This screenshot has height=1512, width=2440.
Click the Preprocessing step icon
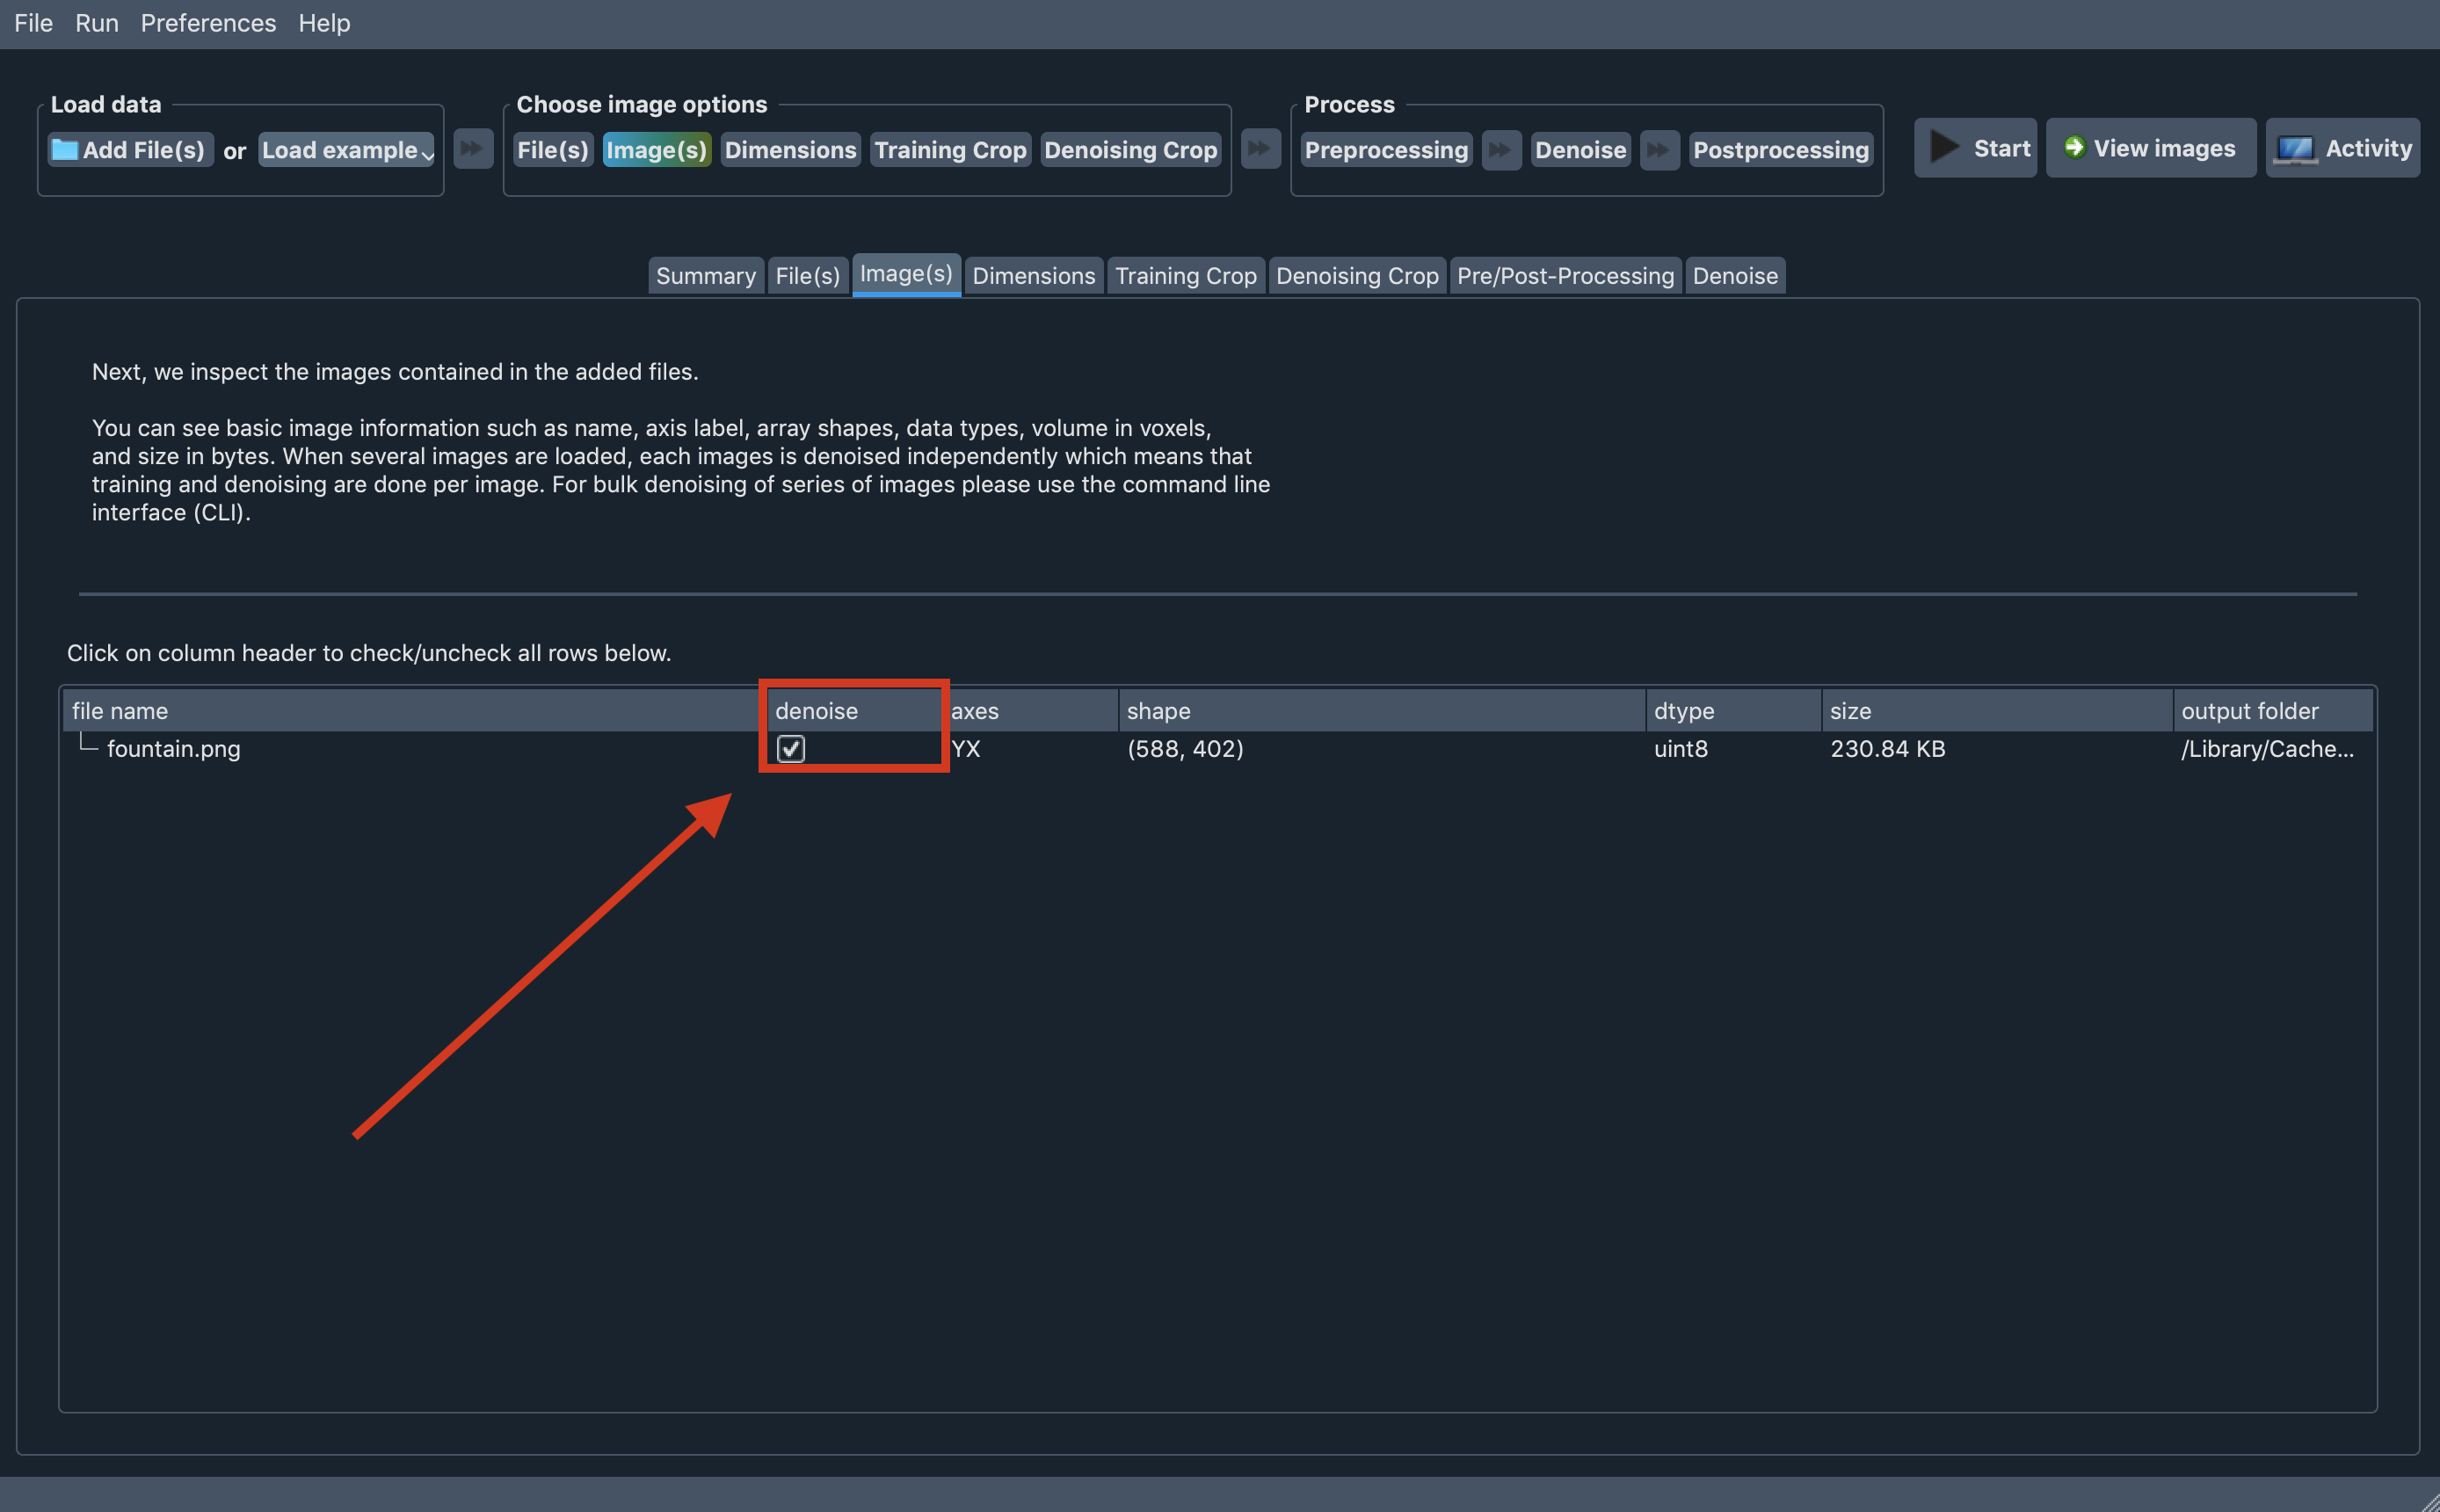click(x=1387, y=149)
